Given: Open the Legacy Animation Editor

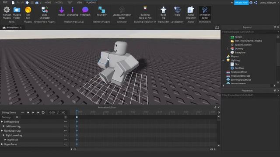Looking at the screenshot, I should [122, 13].
